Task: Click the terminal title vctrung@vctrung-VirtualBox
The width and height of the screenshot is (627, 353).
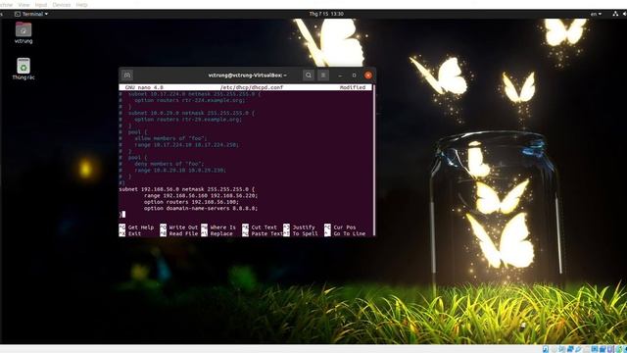Action: (x=247, y=76)
